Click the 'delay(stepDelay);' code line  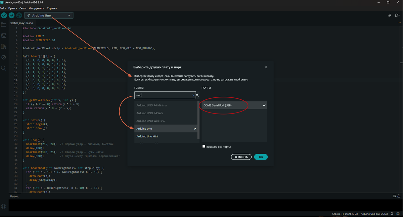point(43,180)
